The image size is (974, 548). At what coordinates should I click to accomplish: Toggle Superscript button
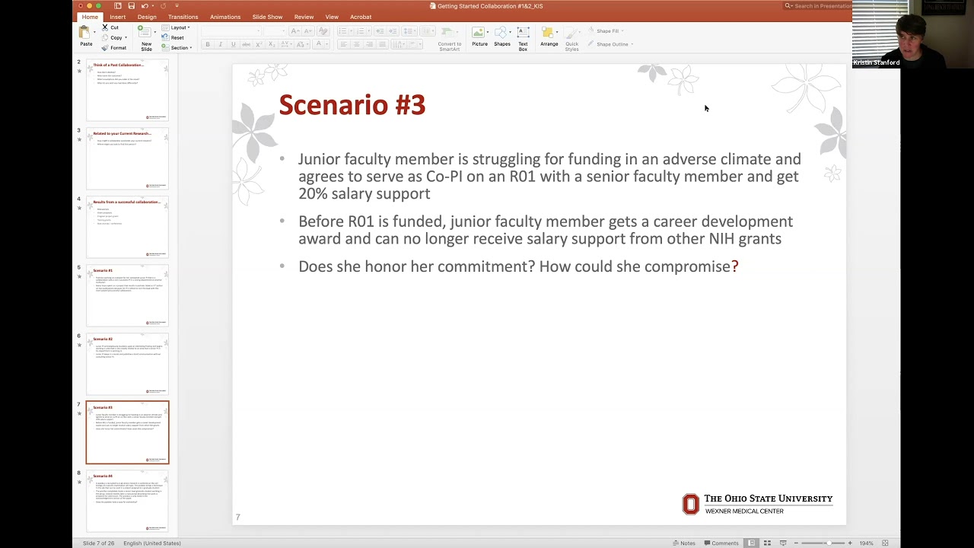(x=259, y=44)
